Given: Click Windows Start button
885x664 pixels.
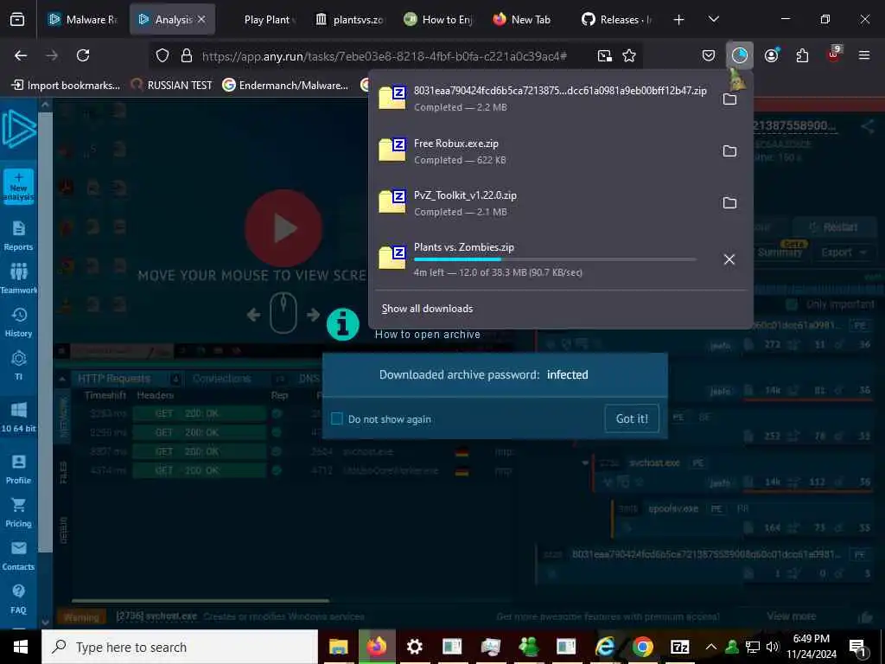Looking at the screenshot, I should click(x=21, y=647).
